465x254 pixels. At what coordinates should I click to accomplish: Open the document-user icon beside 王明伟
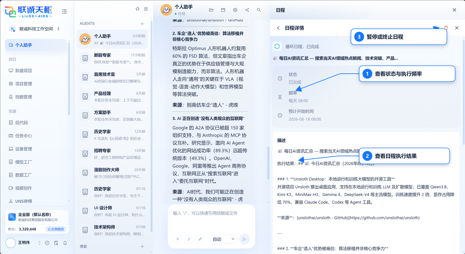[56, 243]
